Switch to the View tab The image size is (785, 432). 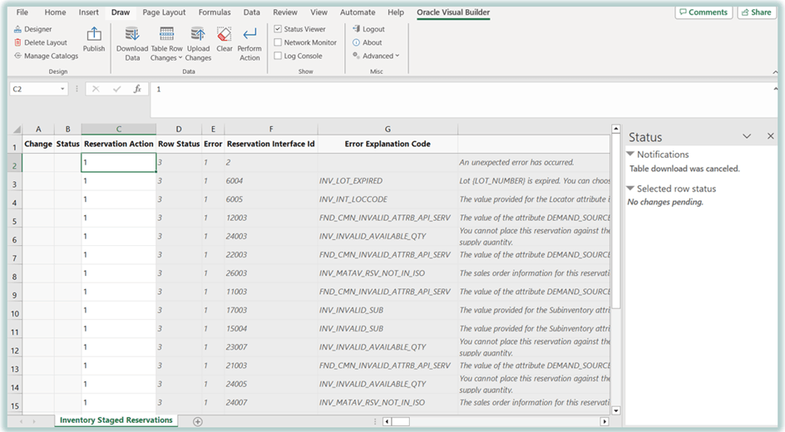click(x=318, y=12)
